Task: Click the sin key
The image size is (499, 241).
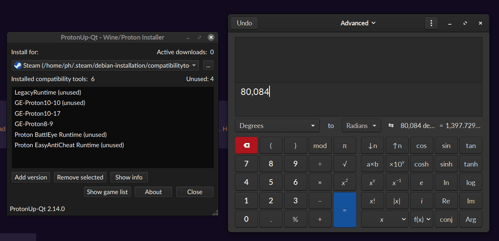Action: tap(446, 145)
